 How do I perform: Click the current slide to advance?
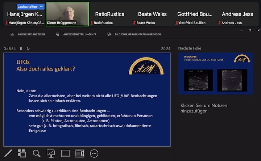pyautogui.click(x=87, y=100)
